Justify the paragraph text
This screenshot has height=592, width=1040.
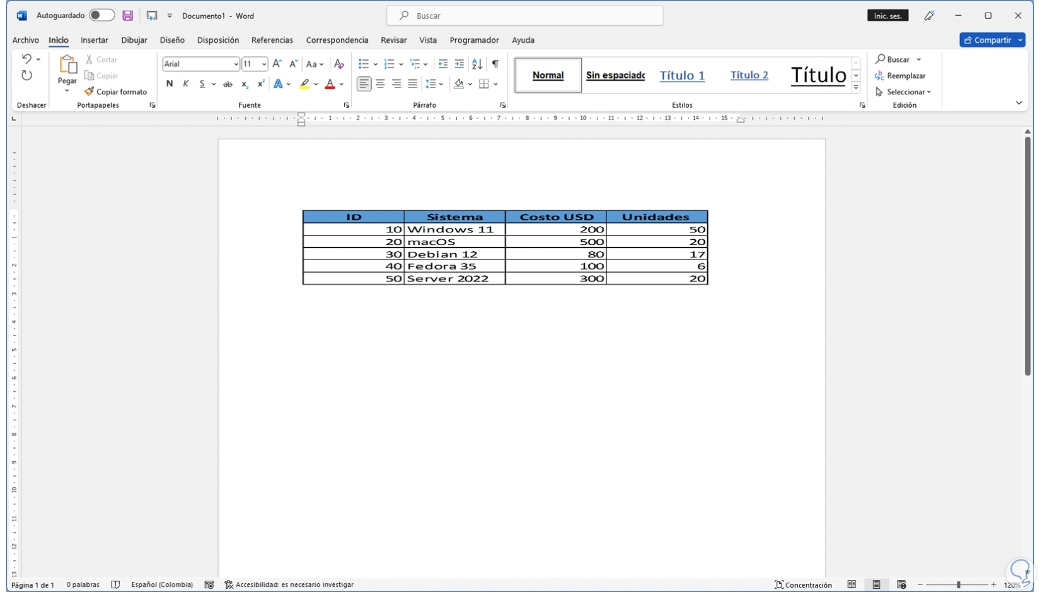(412, 84)
